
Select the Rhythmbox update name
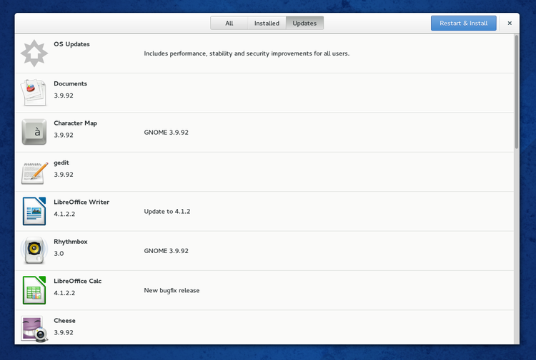point(70,242)
